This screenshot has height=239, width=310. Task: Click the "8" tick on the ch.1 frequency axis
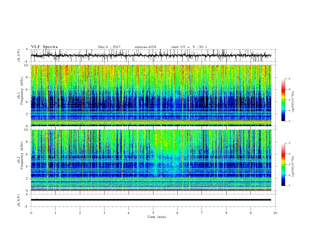27,77
